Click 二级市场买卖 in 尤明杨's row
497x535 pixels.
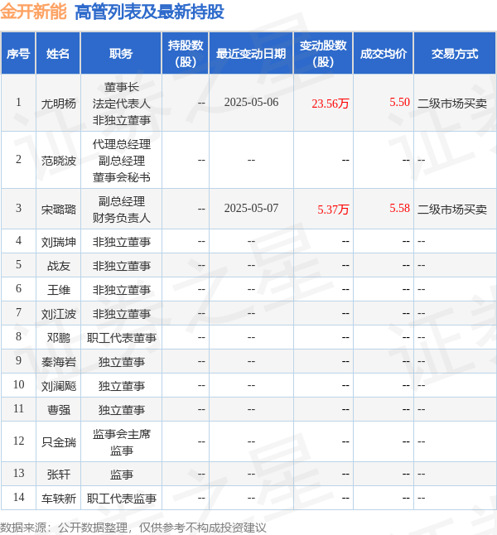coord(452,103)
